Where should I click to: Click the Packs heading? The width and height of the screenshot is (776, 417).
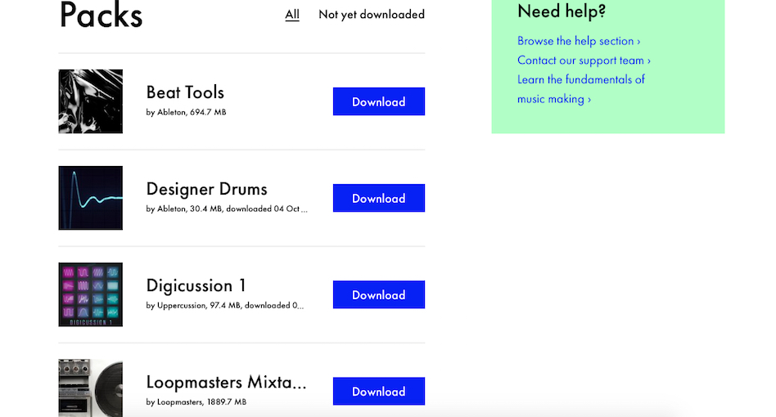tap(101, 15)
